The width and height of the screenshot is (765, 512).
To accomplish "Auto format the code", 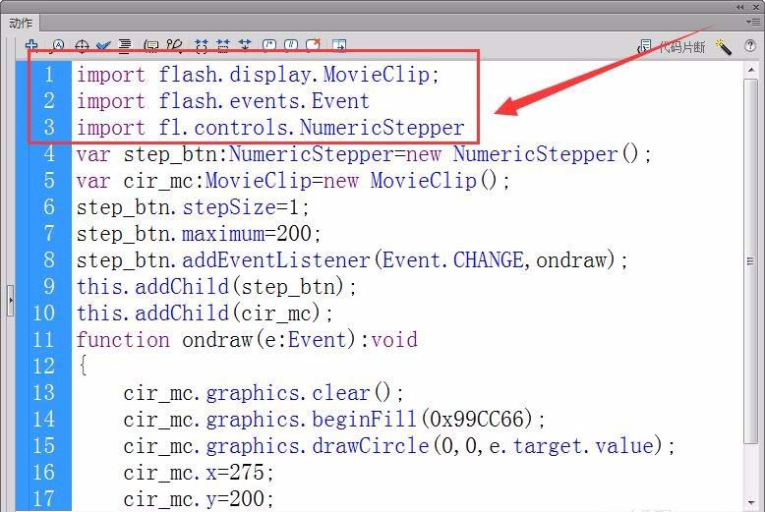I will tap(125, 46).
